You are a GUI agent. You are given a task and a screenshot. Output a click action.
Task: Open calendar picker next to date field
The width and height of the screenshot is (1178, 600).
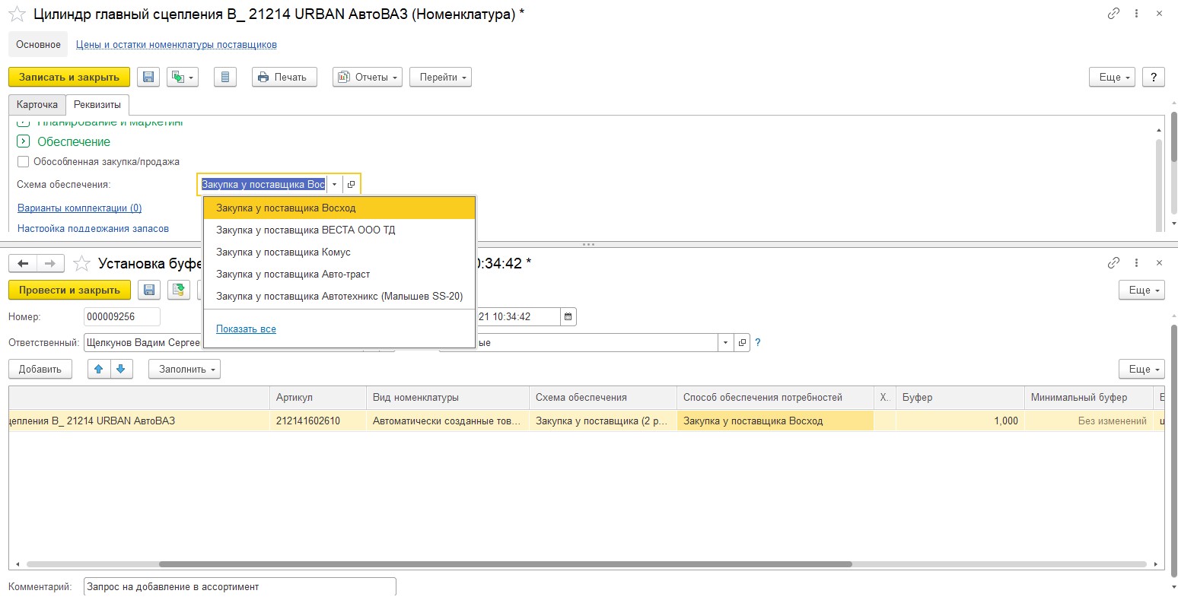point(568,316)
